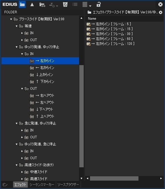
Task: Expand the 中速スライド folder
Action: (22, 172)
